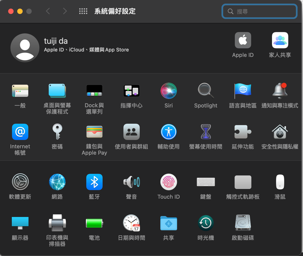Click the back navigation arrow
The height and width of the screenshot is (256, 303).
48,11
